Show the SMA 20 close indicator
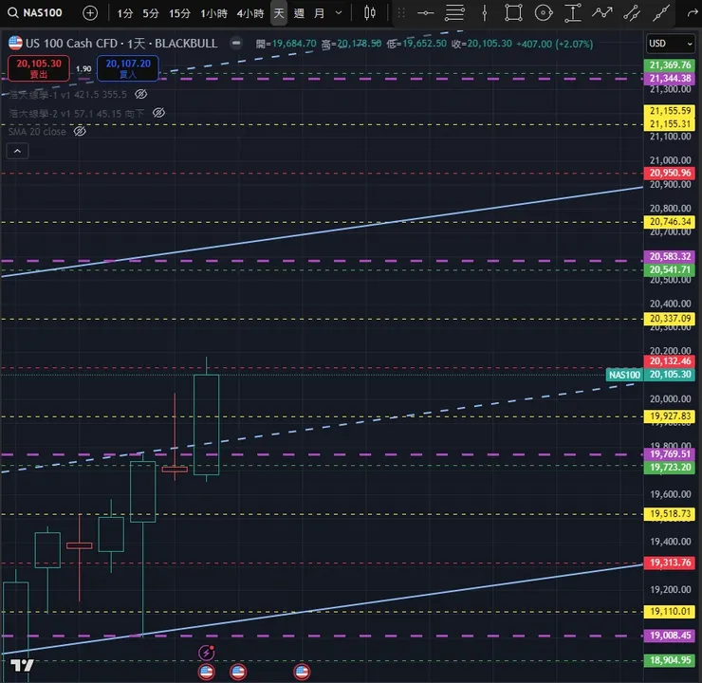This screenshot has height=683, width=702. coord(80,132)
